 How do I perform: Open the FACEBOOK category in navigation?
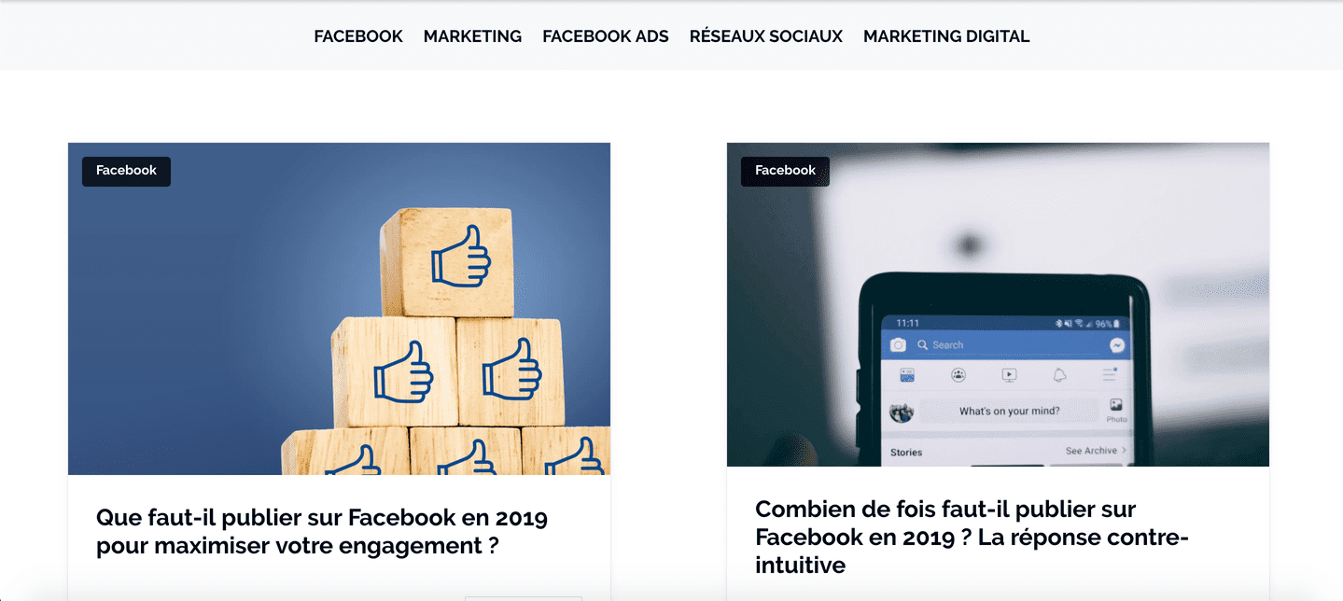click(358, 36)
